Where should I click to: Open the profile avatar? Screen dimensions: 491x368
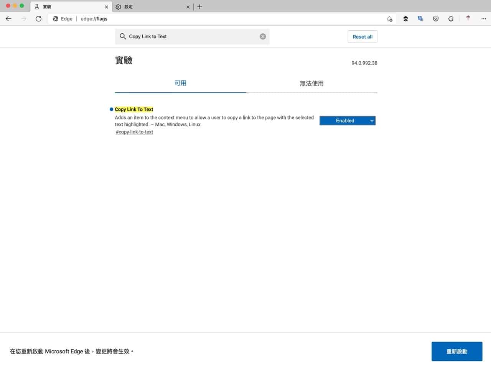coord(468,18)
